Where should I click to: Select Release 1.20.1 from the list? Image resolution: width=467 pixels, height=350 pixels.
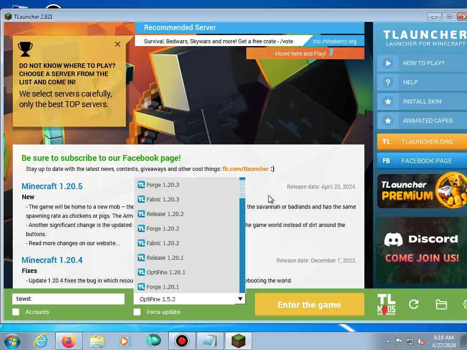point(187,258)
